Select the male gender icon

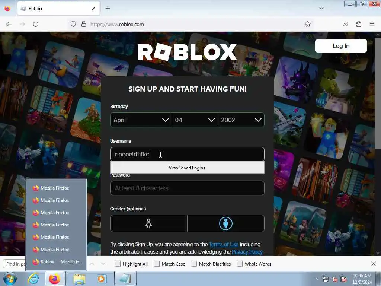(226, 223)
